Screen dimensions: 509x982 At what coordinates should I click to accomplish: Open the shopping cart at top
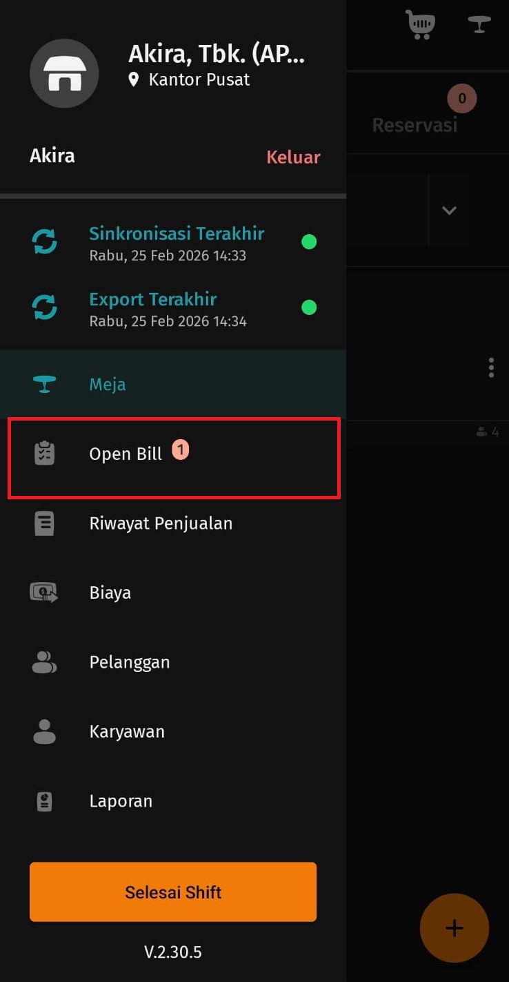point(420,24)
